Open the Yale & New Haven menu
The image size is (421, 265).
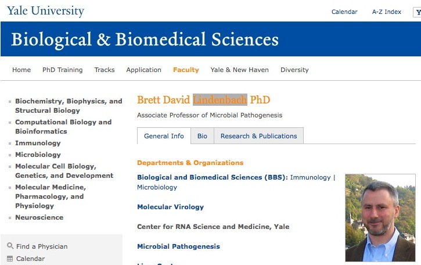point(239,70)
